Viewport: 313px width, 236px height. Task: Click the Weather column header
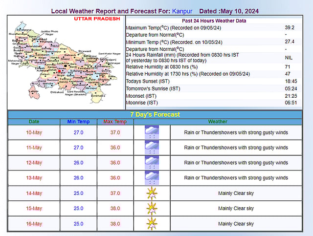tap(218, 122)
